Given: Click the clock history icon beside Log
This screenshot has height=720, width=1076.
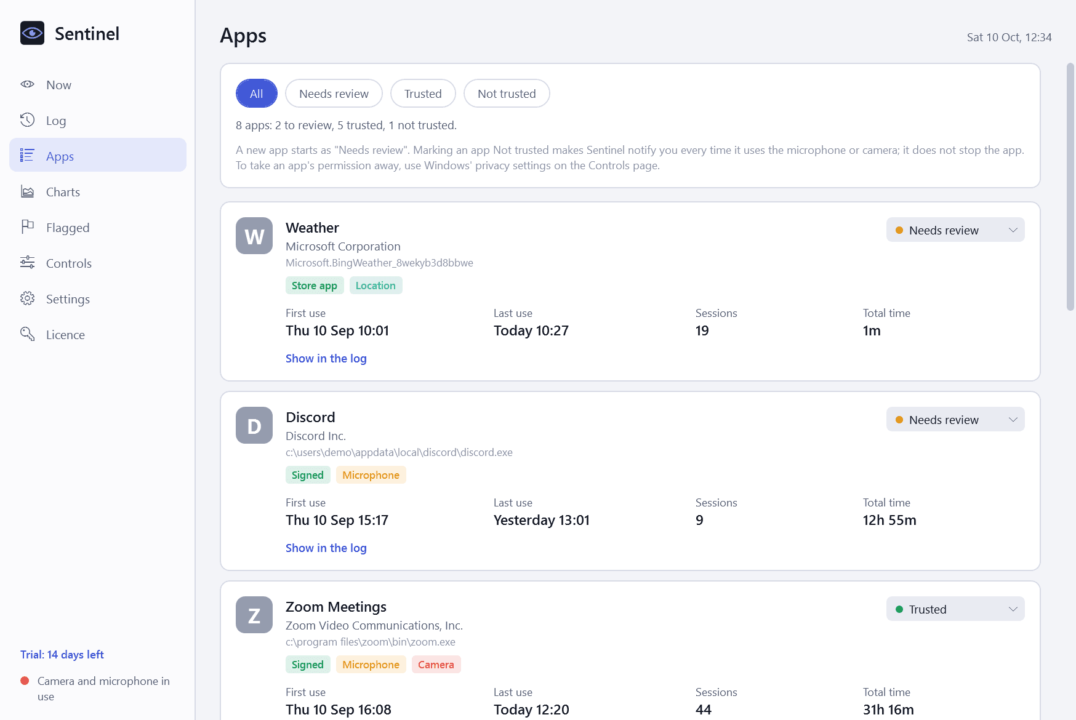Looking at the screenshot, I should [x=27, y=120].
